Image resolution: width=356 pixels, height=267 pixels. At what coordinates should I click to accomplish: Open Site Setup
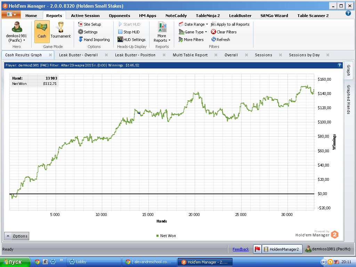pos(89,24)
